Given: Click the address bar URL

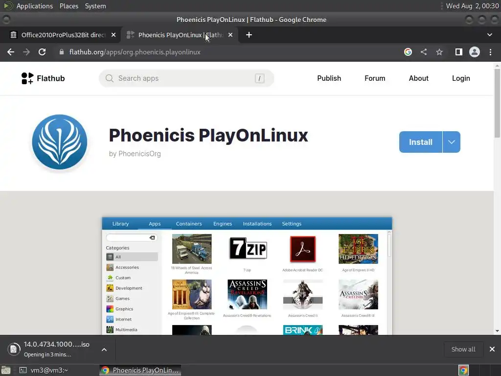Looking at the screenshot, I should 135,52.
